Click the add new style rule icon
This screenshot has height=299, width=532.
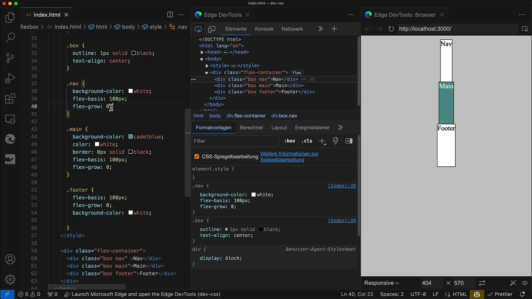(321, 141)
